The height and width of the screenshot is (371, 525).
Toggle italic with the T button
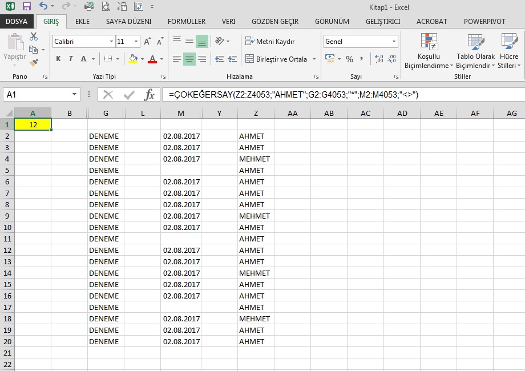71,59
